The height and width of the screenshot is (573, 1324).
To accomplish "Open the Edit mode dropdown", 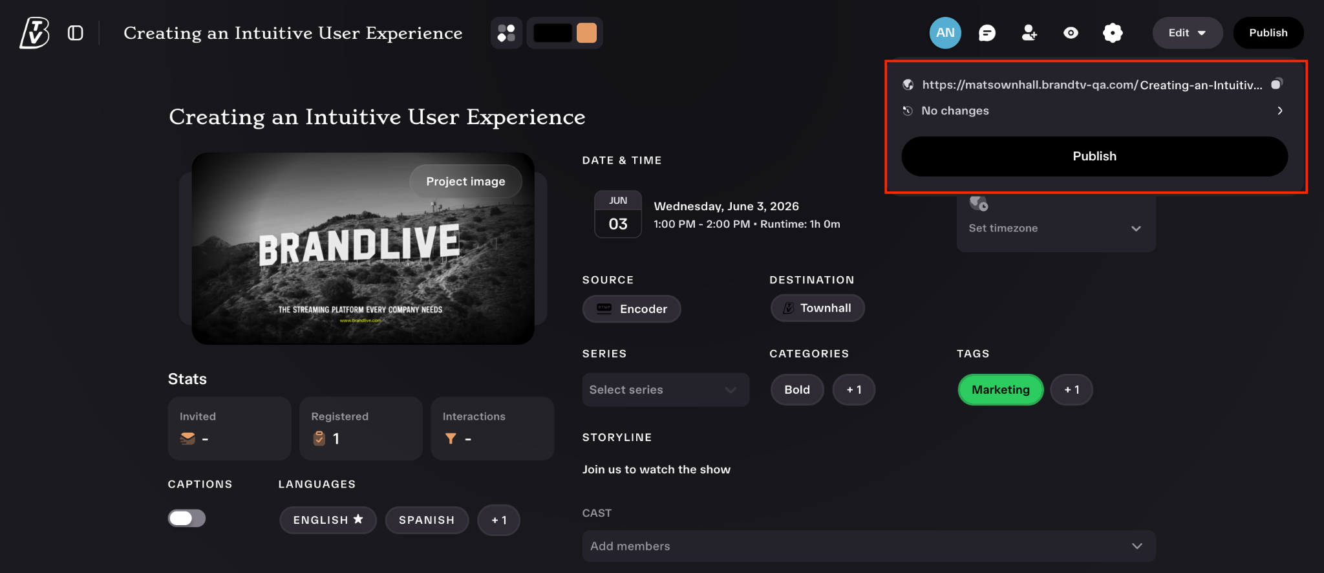I will coord(1188,33).
